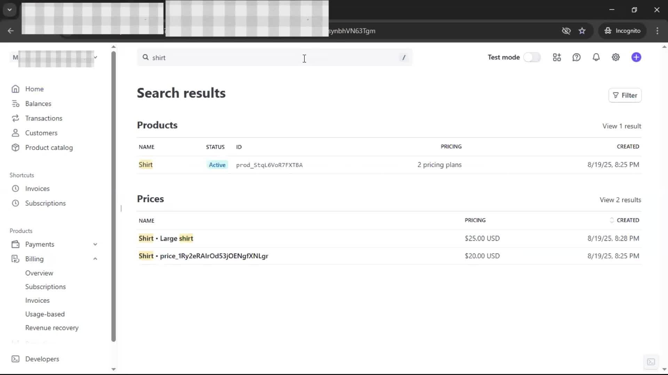The image size is (668, 375).
Task: Click 2 pricing plans cell
Action: (x=439, y=165)
